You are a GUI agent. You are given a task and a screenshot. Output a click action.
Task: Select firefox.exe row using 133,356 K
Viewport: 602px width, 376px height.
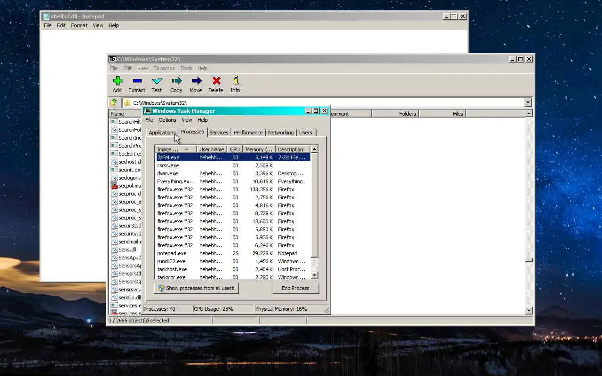(233, 189)
